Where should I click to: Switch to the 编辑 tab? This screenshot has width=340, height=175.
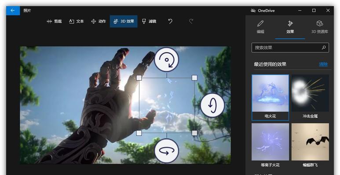point(260,27)
